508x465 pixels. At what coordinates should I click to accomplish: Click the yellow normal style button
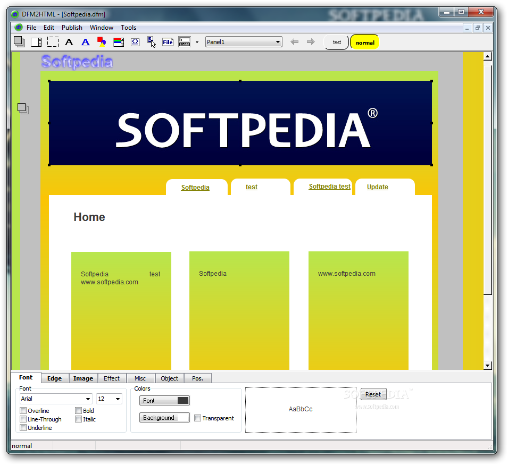365,43
